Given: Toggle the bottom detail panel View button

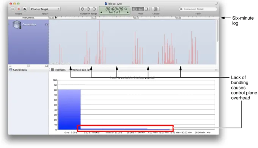Looking at the screenshot, I should pyautogui.click(x=141, y=9).
